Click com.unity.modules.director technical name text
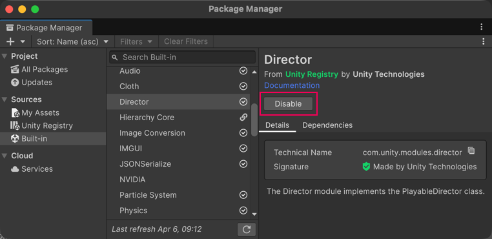The height and width of the screenshot is (239, 492). 413,152
